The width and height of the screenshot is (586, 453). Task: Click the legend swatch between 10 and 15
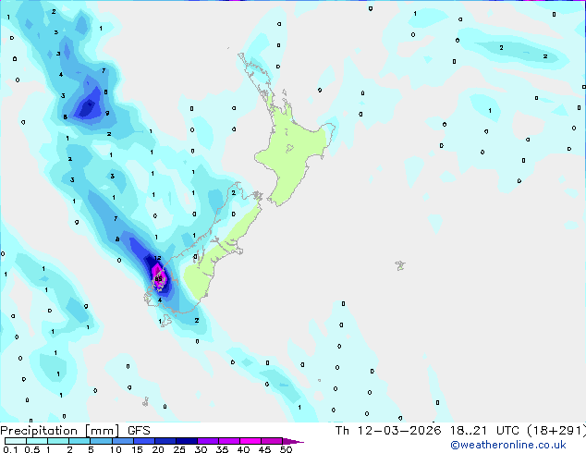pyautogui.click(x=123, y=441)
